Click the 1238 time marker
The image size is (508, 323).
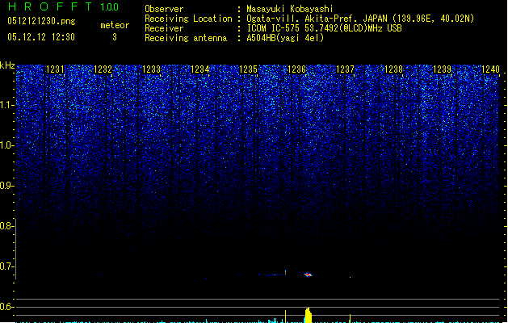(393, 69)
